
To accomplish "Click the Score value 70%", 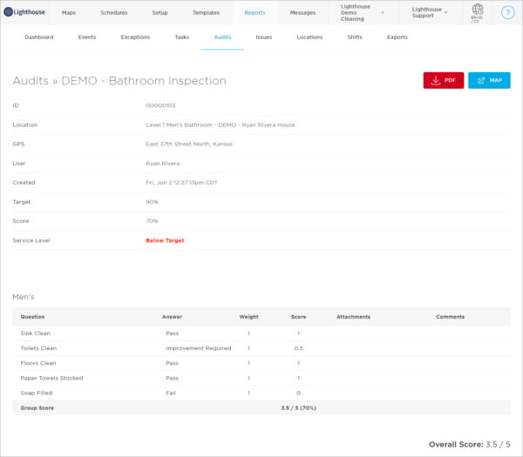I will (152, 221).
